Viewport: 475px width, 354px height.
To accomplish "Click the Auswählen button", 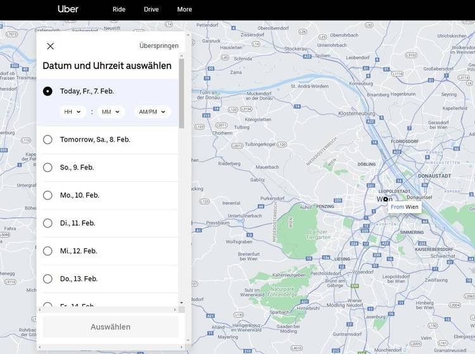I will (x=111, y=327).
